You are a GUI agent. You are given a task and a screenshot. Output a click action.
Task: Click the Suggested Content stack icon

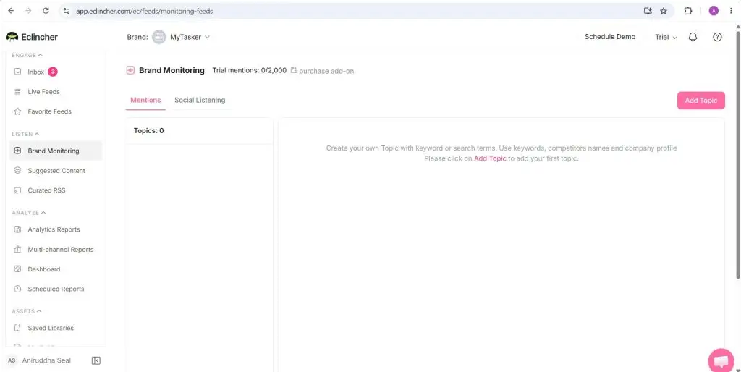pos(17,171)
